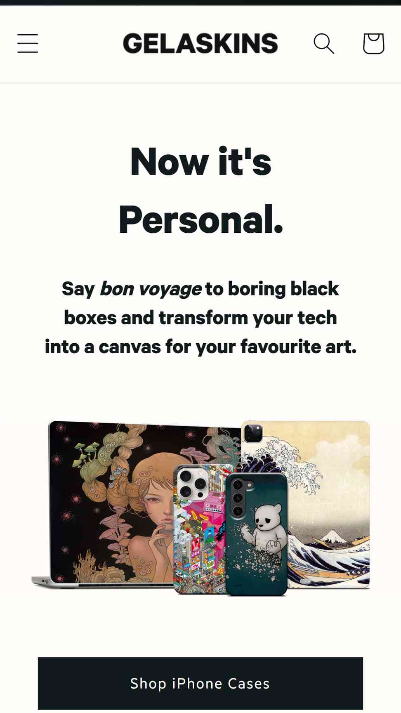Click the "Now it's Personal." headline
The image size is (401, 713).
coord(200,191)
